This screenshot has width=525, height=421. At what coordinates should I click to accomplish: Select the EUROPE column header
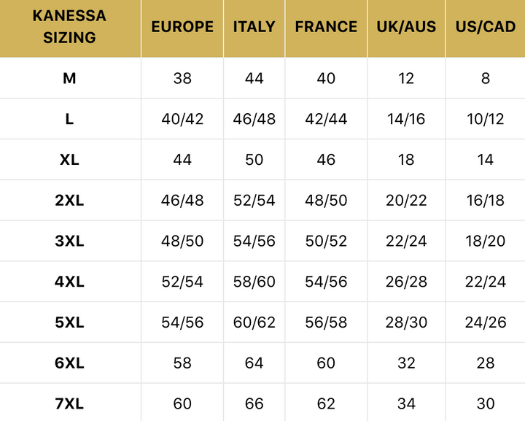point(182,27)
